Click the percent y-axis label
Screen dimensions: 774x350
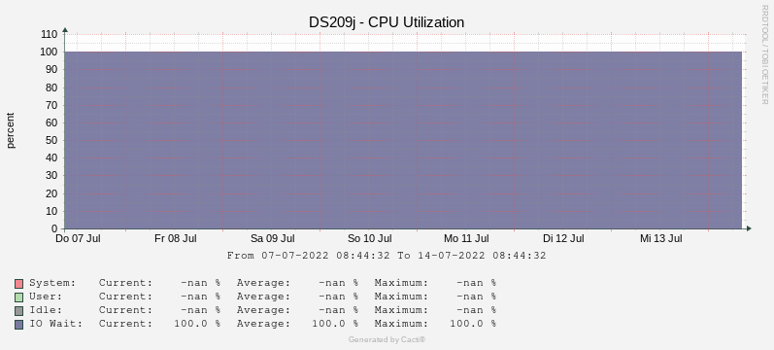pos(11,130)
